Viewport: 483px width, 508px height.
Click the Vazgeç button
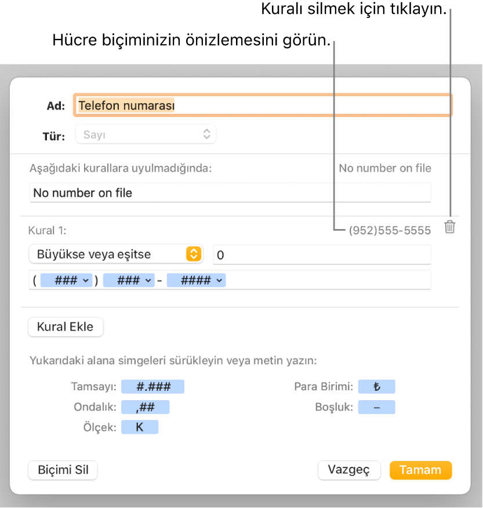click(349, 470)
